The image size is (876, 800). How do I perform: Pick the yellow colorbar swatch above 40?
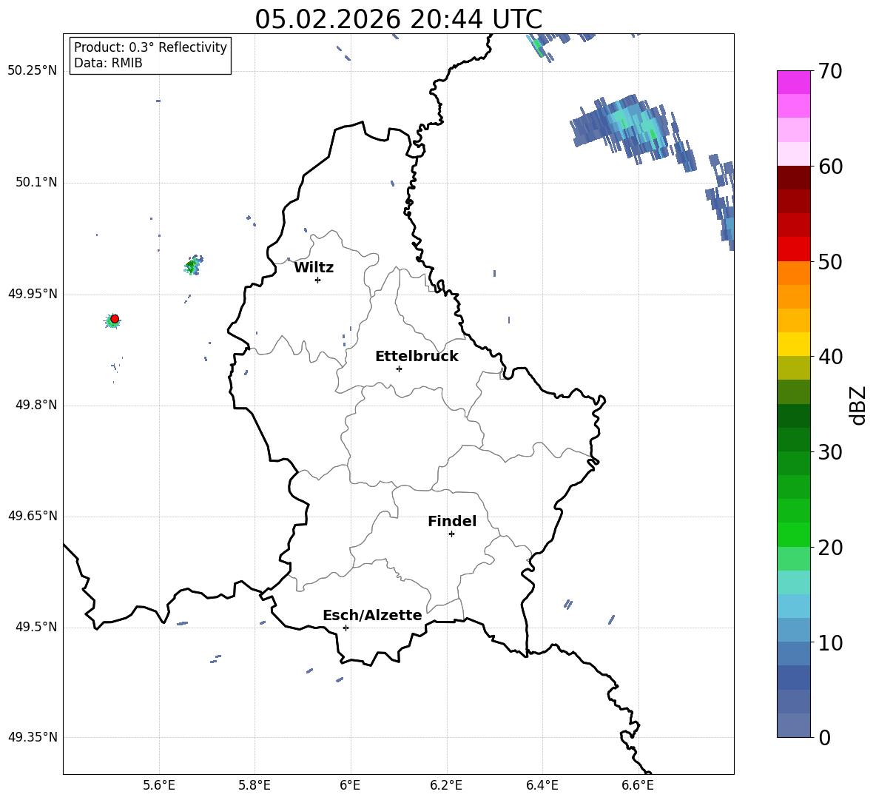[793, 344]
